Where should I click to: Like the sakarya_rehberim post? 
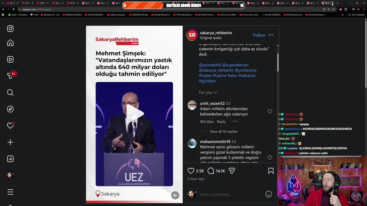click(x=191, y=171)
